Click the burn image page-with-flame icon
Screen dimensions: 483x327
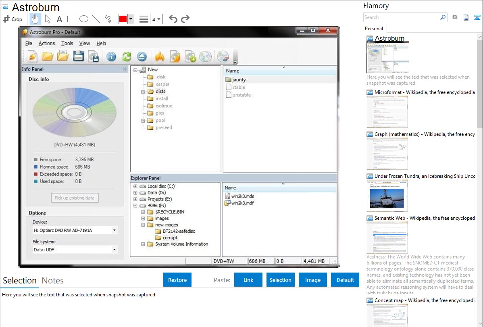[175, 56]
